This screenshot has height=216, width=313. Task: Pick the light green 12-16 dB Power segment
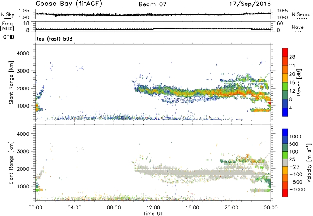285,87
